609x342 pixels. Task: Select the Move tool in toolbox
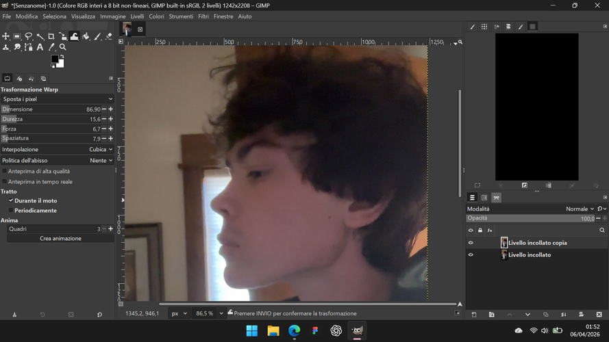tap(5, 36)
